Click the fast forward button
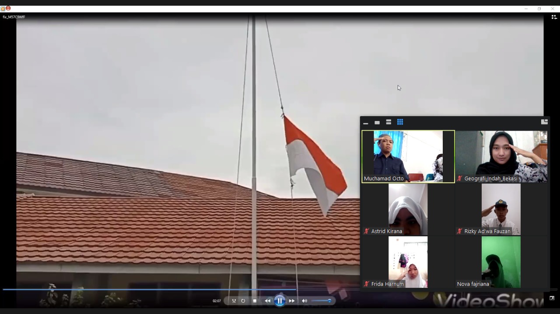The width and height of the screenshot is (560, 314). click(292, 301)
